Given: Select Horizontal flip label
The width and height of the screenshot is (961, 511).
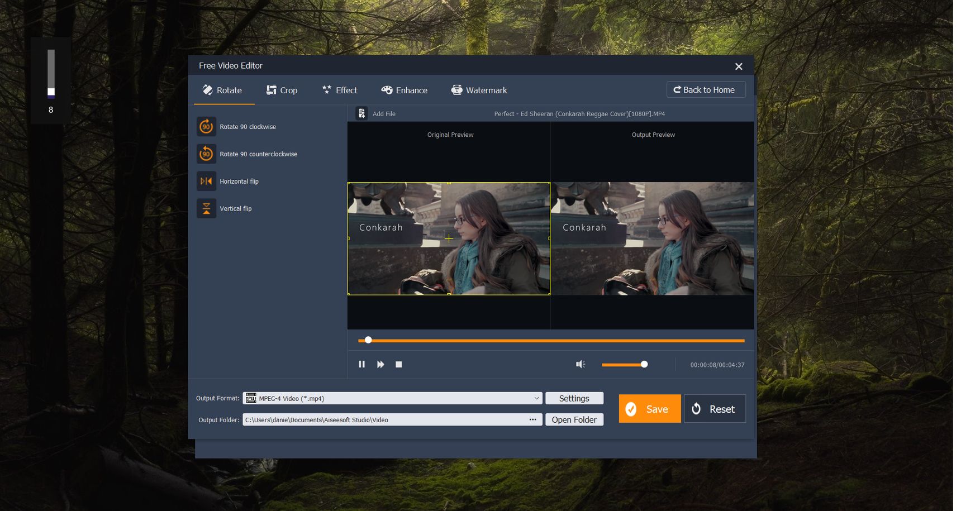Looking at the screenshot, I should click(239, 182).
